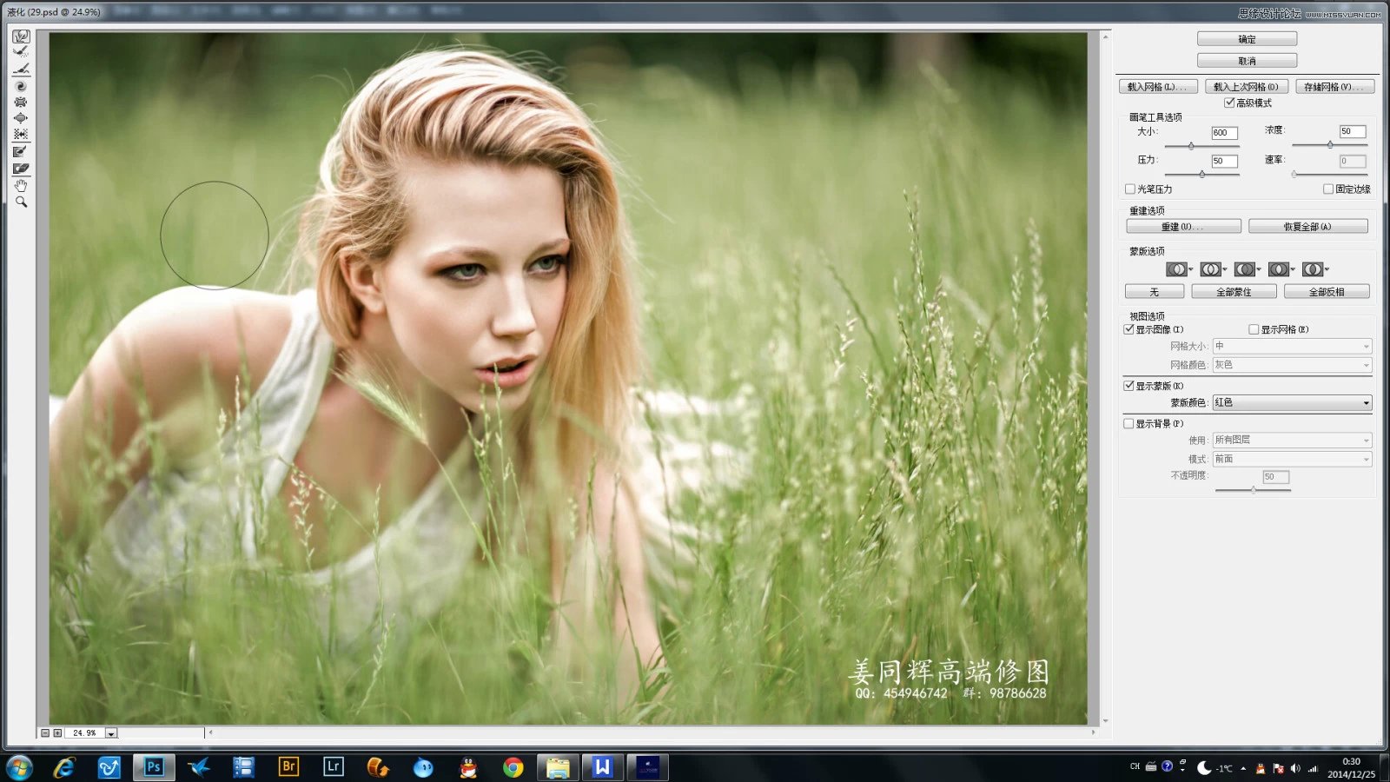Enable the 显示背景 show backdrop checkbox
The image size is (1390, 782).
[1129, 424]
